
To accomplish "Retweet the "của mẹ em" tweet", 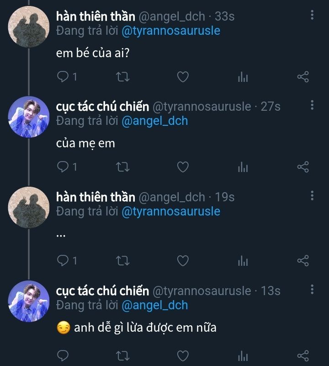I will [x=123, y=167].
